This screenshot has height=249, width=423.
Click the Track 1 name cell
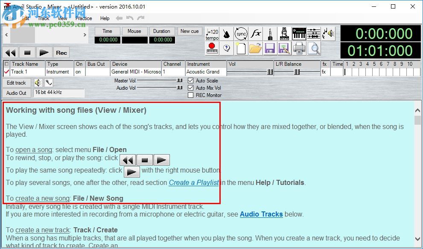coord(27,72)
